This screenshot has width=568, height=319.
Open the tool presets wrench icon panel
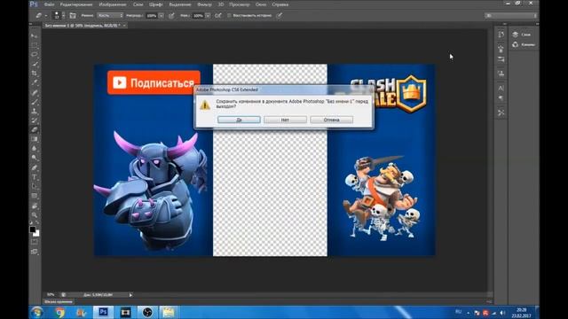(x=501, y=113)
